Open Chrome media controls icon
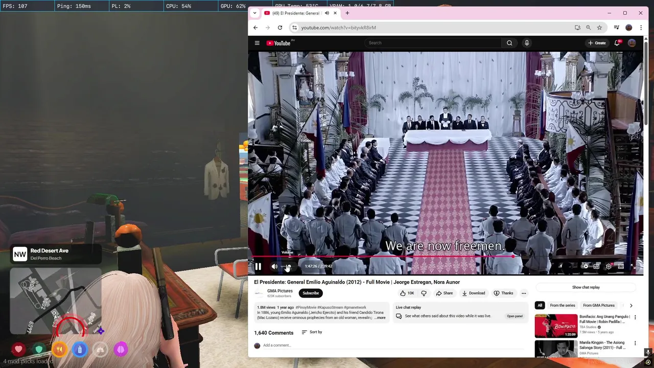 (x=617, y=28)
